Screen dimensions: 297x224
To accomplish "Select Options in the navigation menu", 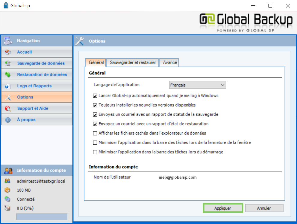I will (x=37, y=97).
